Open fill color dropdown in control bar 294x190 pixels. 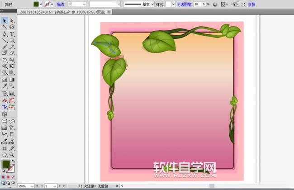click(41, 4)
